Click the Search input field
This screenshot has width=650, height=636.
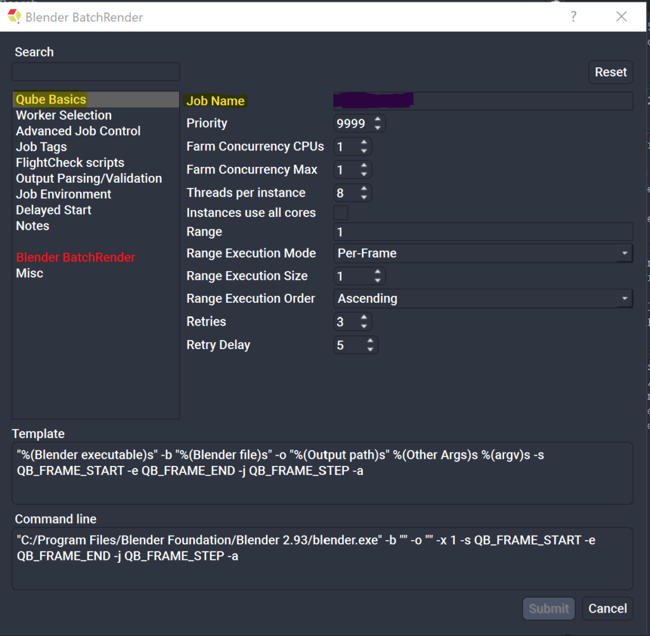coord(96,72)
